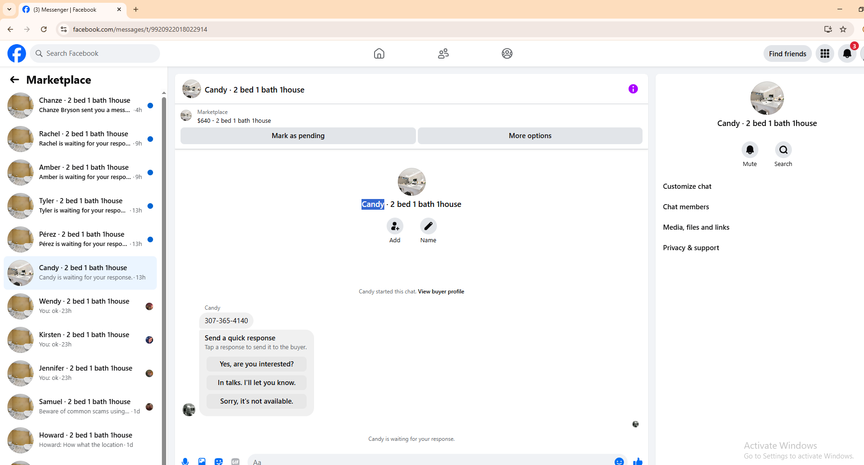Image resolution: width=864 pixels, height=465 pixels.
Task: Open the emoji picker in composer
Action: click(x=619, y=461)
